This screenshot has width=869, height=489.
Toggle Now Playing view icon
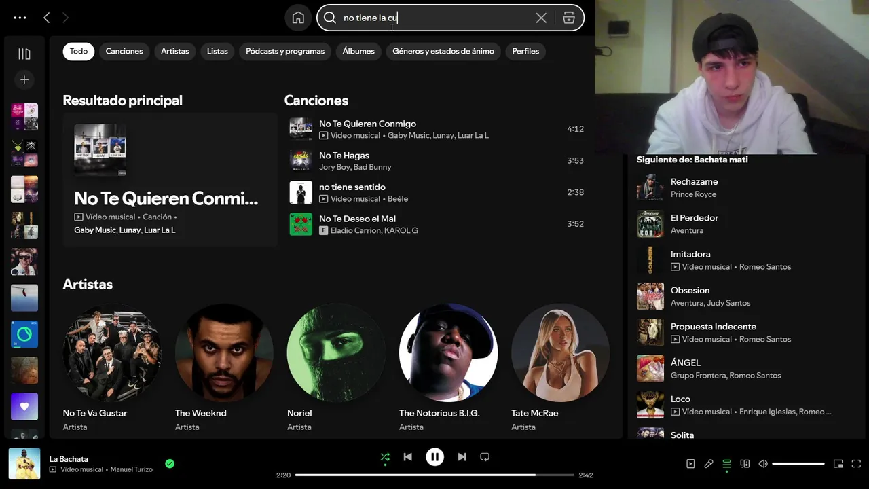(690, 464)
